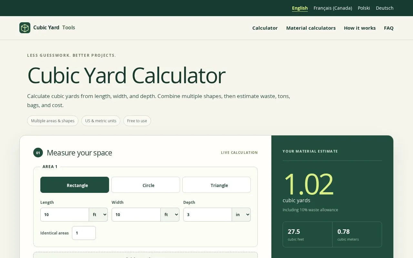Switch language to Polski

[364, 8]
